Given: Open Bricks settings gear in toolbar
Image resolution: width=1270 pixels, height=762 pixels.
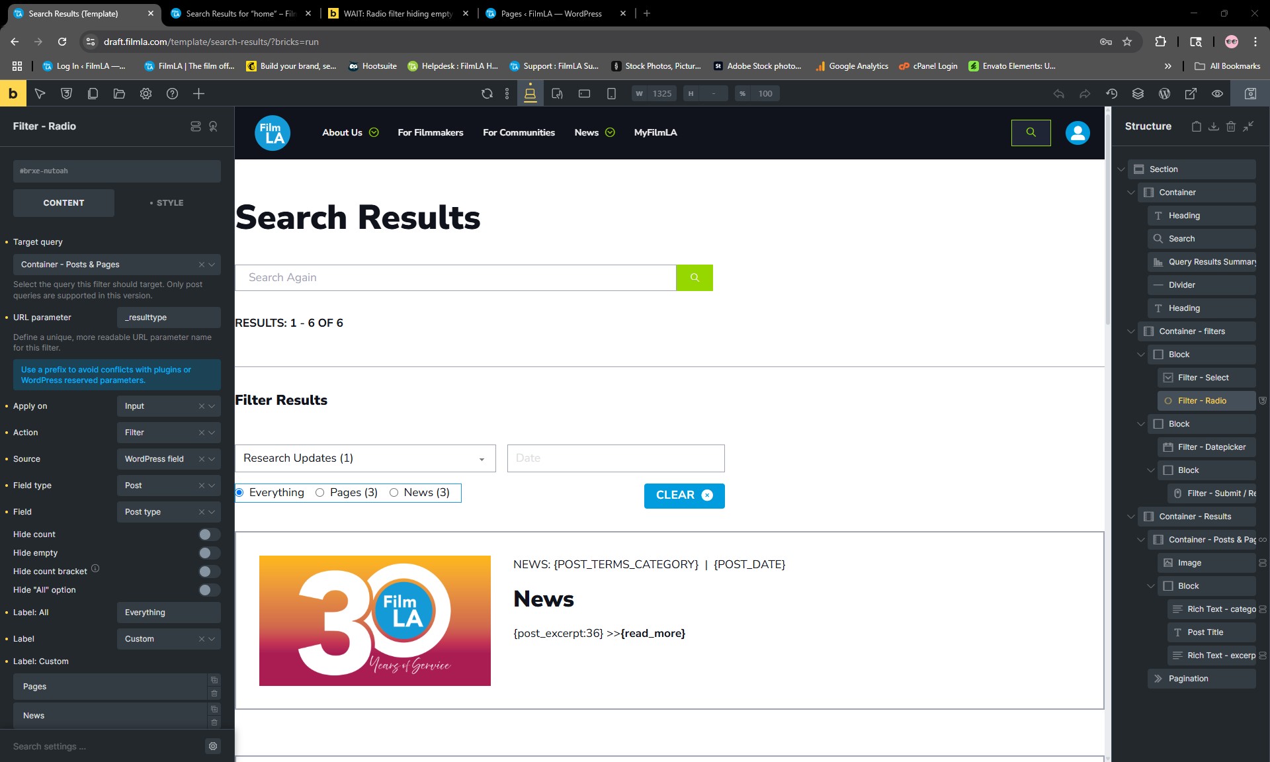Looking at the screenshot, I should [146, 94].
